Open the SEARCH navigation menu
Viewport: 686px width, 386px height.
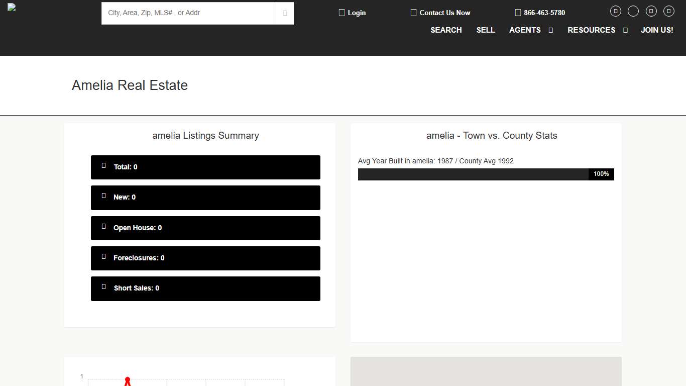446,30
